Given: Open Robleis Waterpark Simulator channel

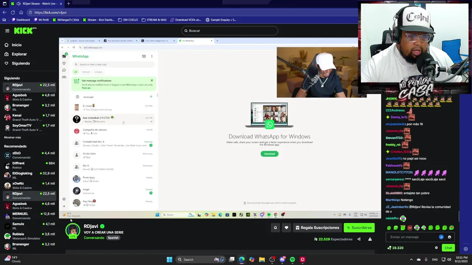Looking at the screenshot, I should [x=29, y=236].
